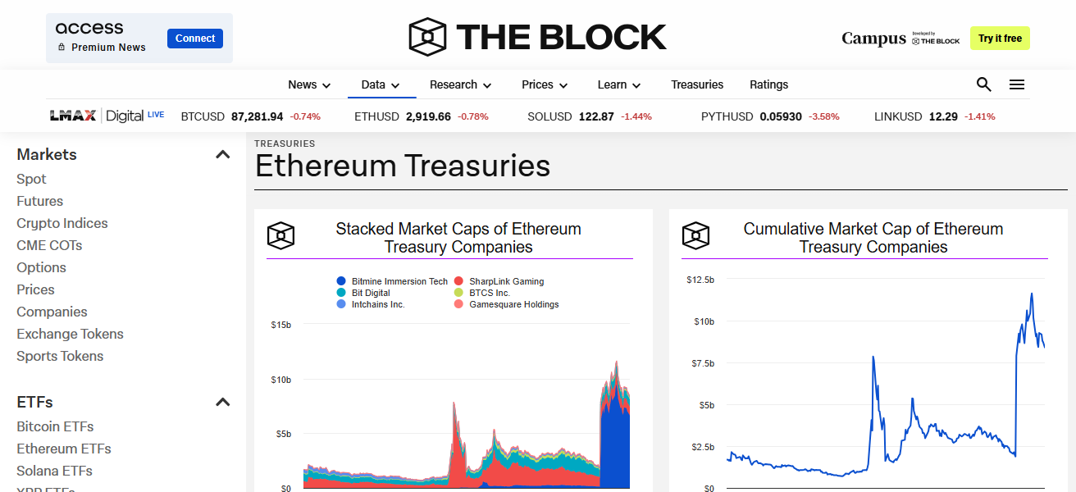Open the hamburger navigation menu
The width and height of the screenshot is (1076, 492).
pos(1017,84)
